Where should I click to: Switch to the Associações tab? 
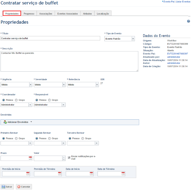(x=46, y=14)
